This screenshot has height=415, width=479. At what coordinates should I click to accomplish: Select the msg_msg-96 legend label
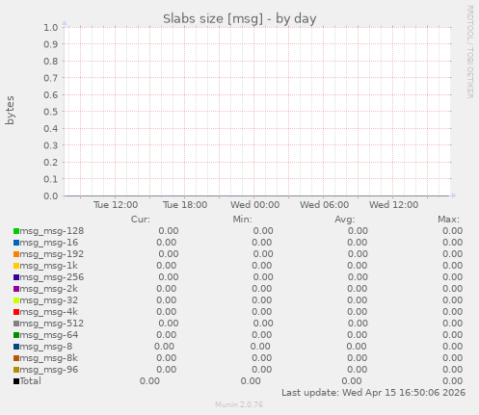click(x=49, y=370)
